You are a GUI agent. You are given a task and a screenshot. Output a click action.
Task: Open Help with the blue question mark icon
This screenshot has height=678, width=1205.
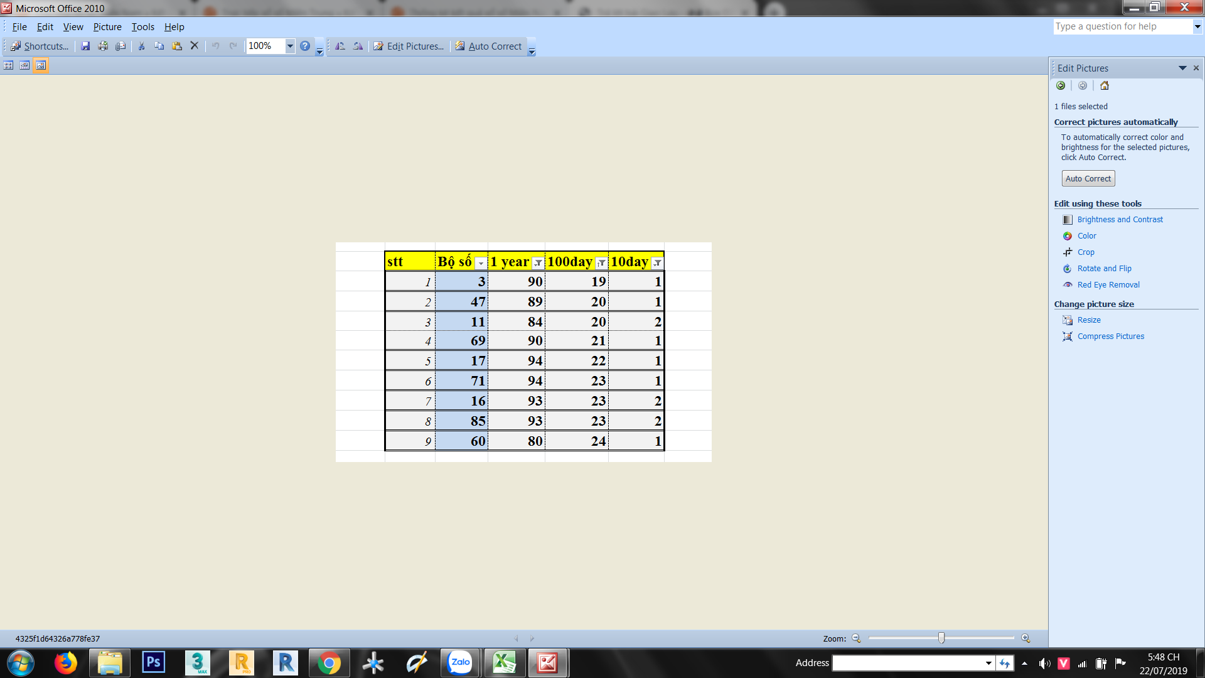(x=305, y=46)
